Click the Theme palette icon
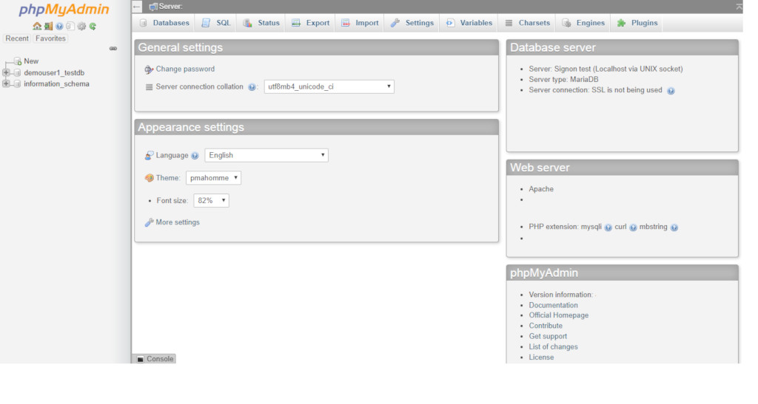This screenshot has width=758, height=404. pos(149,178)
